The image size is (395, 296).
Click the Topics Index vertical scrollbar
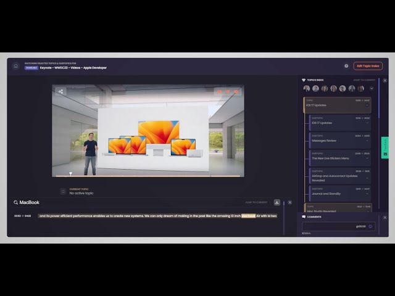pos(378,98)
